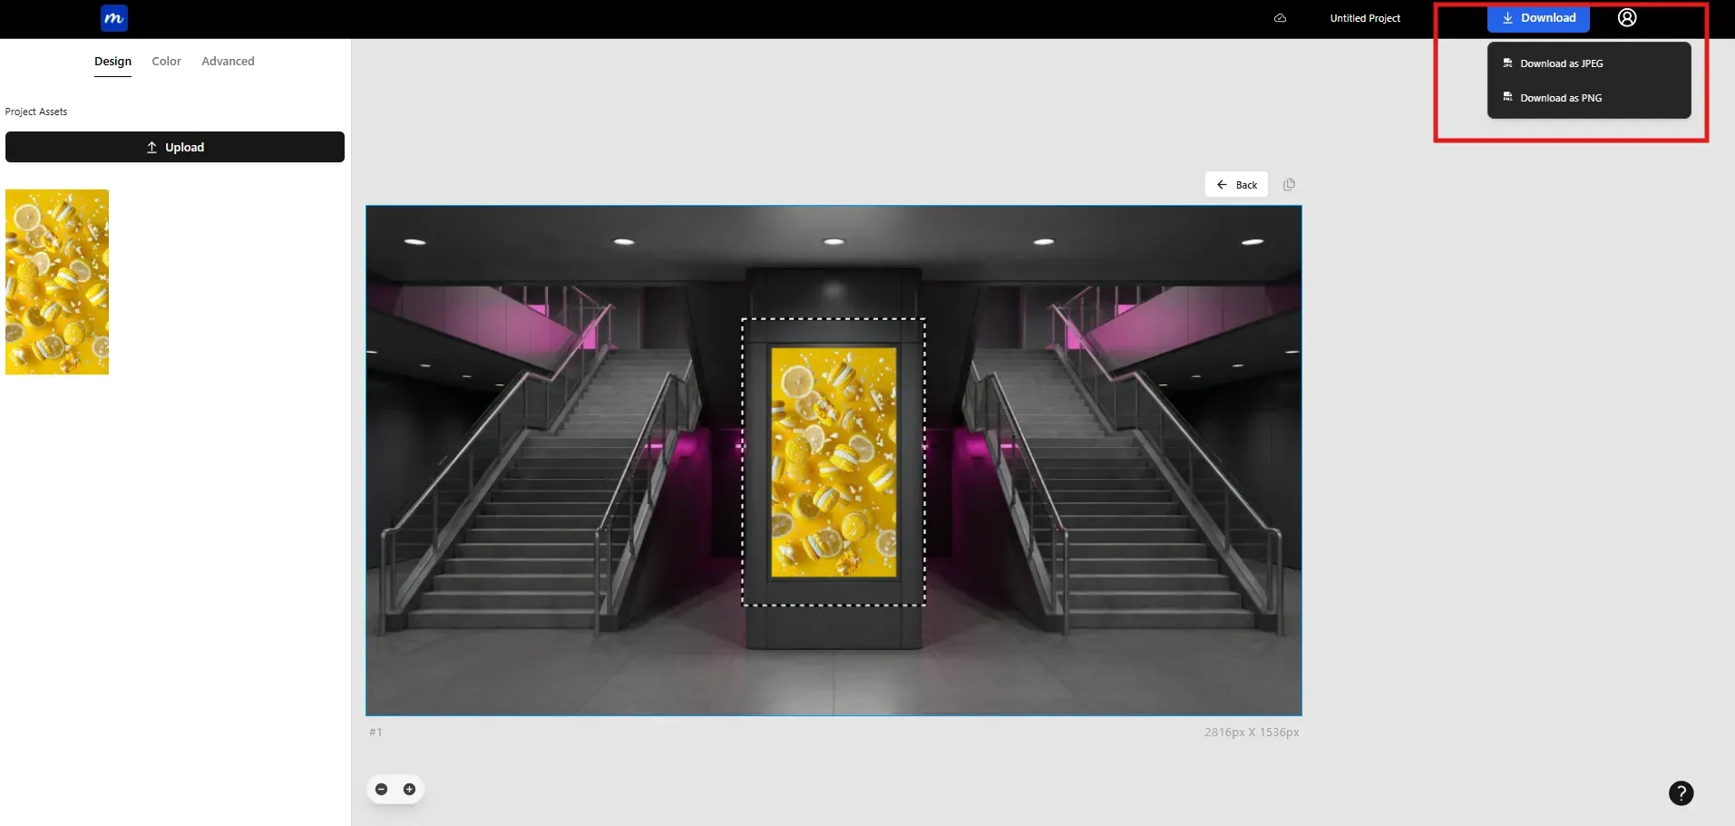Click Untitled Project to rename it

click(1365, 18)
